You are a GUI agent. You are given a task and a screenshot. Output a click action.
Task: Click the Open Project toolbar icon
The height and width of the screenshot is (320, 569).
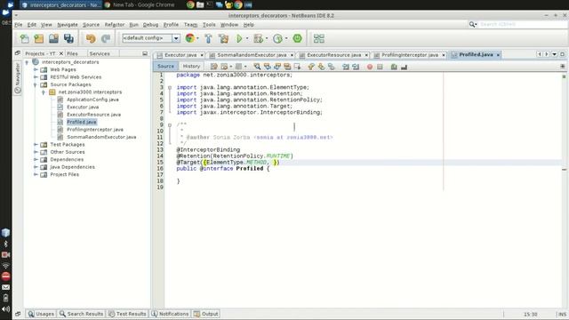[x=53, y=38]
